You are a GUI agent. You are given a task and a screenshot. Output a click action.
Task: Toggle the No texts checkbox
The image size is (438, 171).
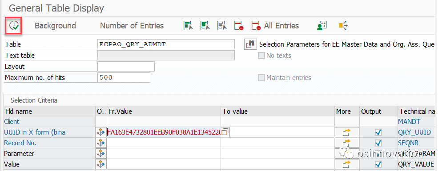(261, 56)
